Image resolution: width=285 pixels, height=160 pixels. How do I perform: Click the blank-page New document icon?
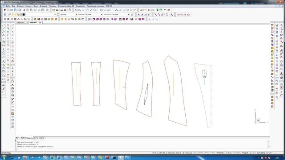pos(8,10)
